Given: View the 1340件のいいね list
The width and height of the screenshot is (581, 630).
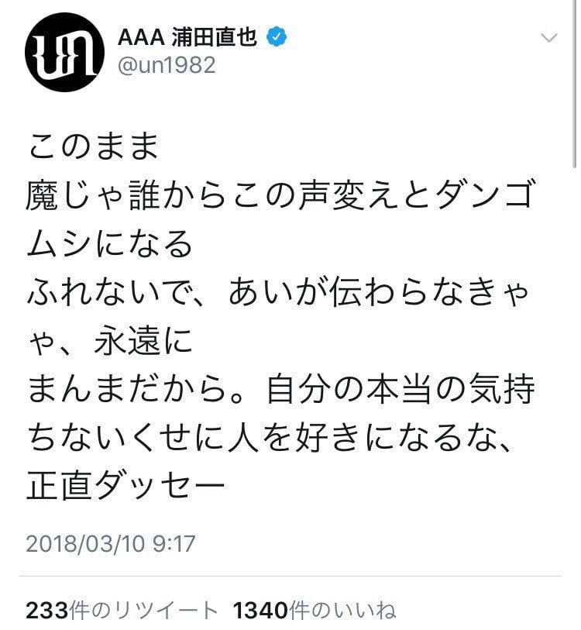Looking at the screenshot, I should pyautogui.click(x=315, y=611).
